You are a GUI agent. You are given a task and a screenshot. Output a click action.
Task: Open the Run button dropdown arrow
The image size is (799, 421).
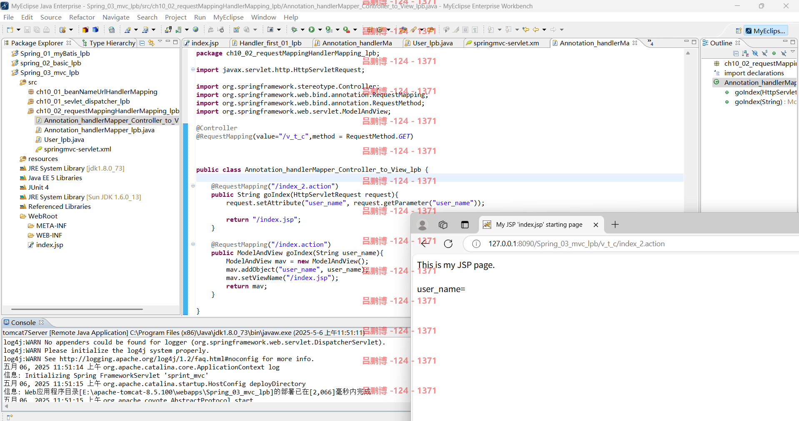[x=320, y=30]
